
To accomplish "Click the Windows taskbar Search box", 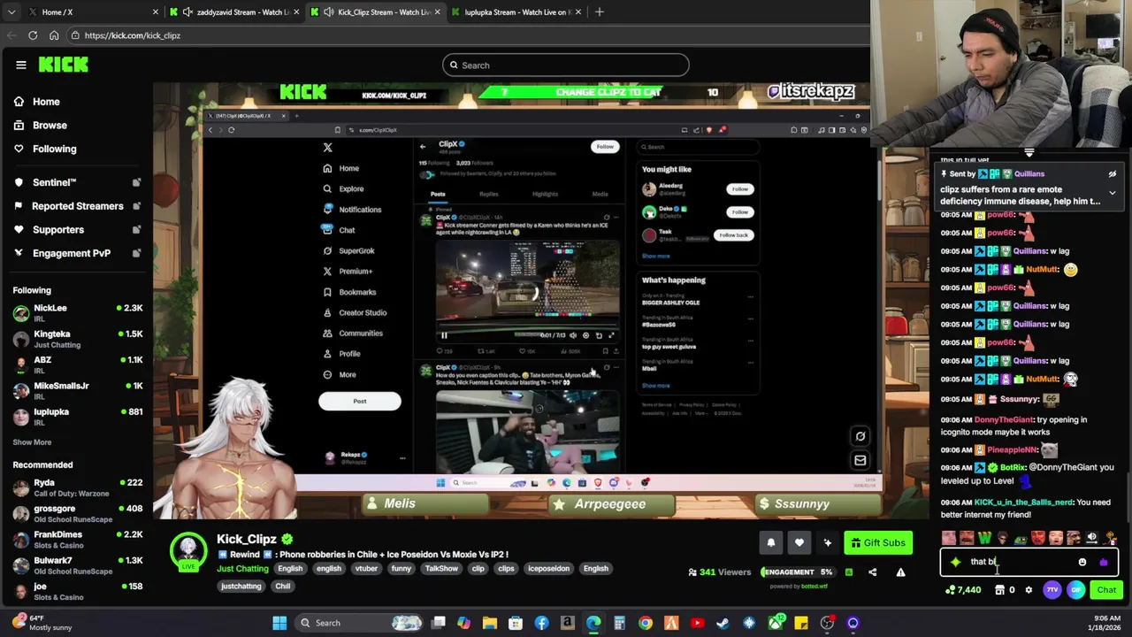I will [x=358, y=623].
